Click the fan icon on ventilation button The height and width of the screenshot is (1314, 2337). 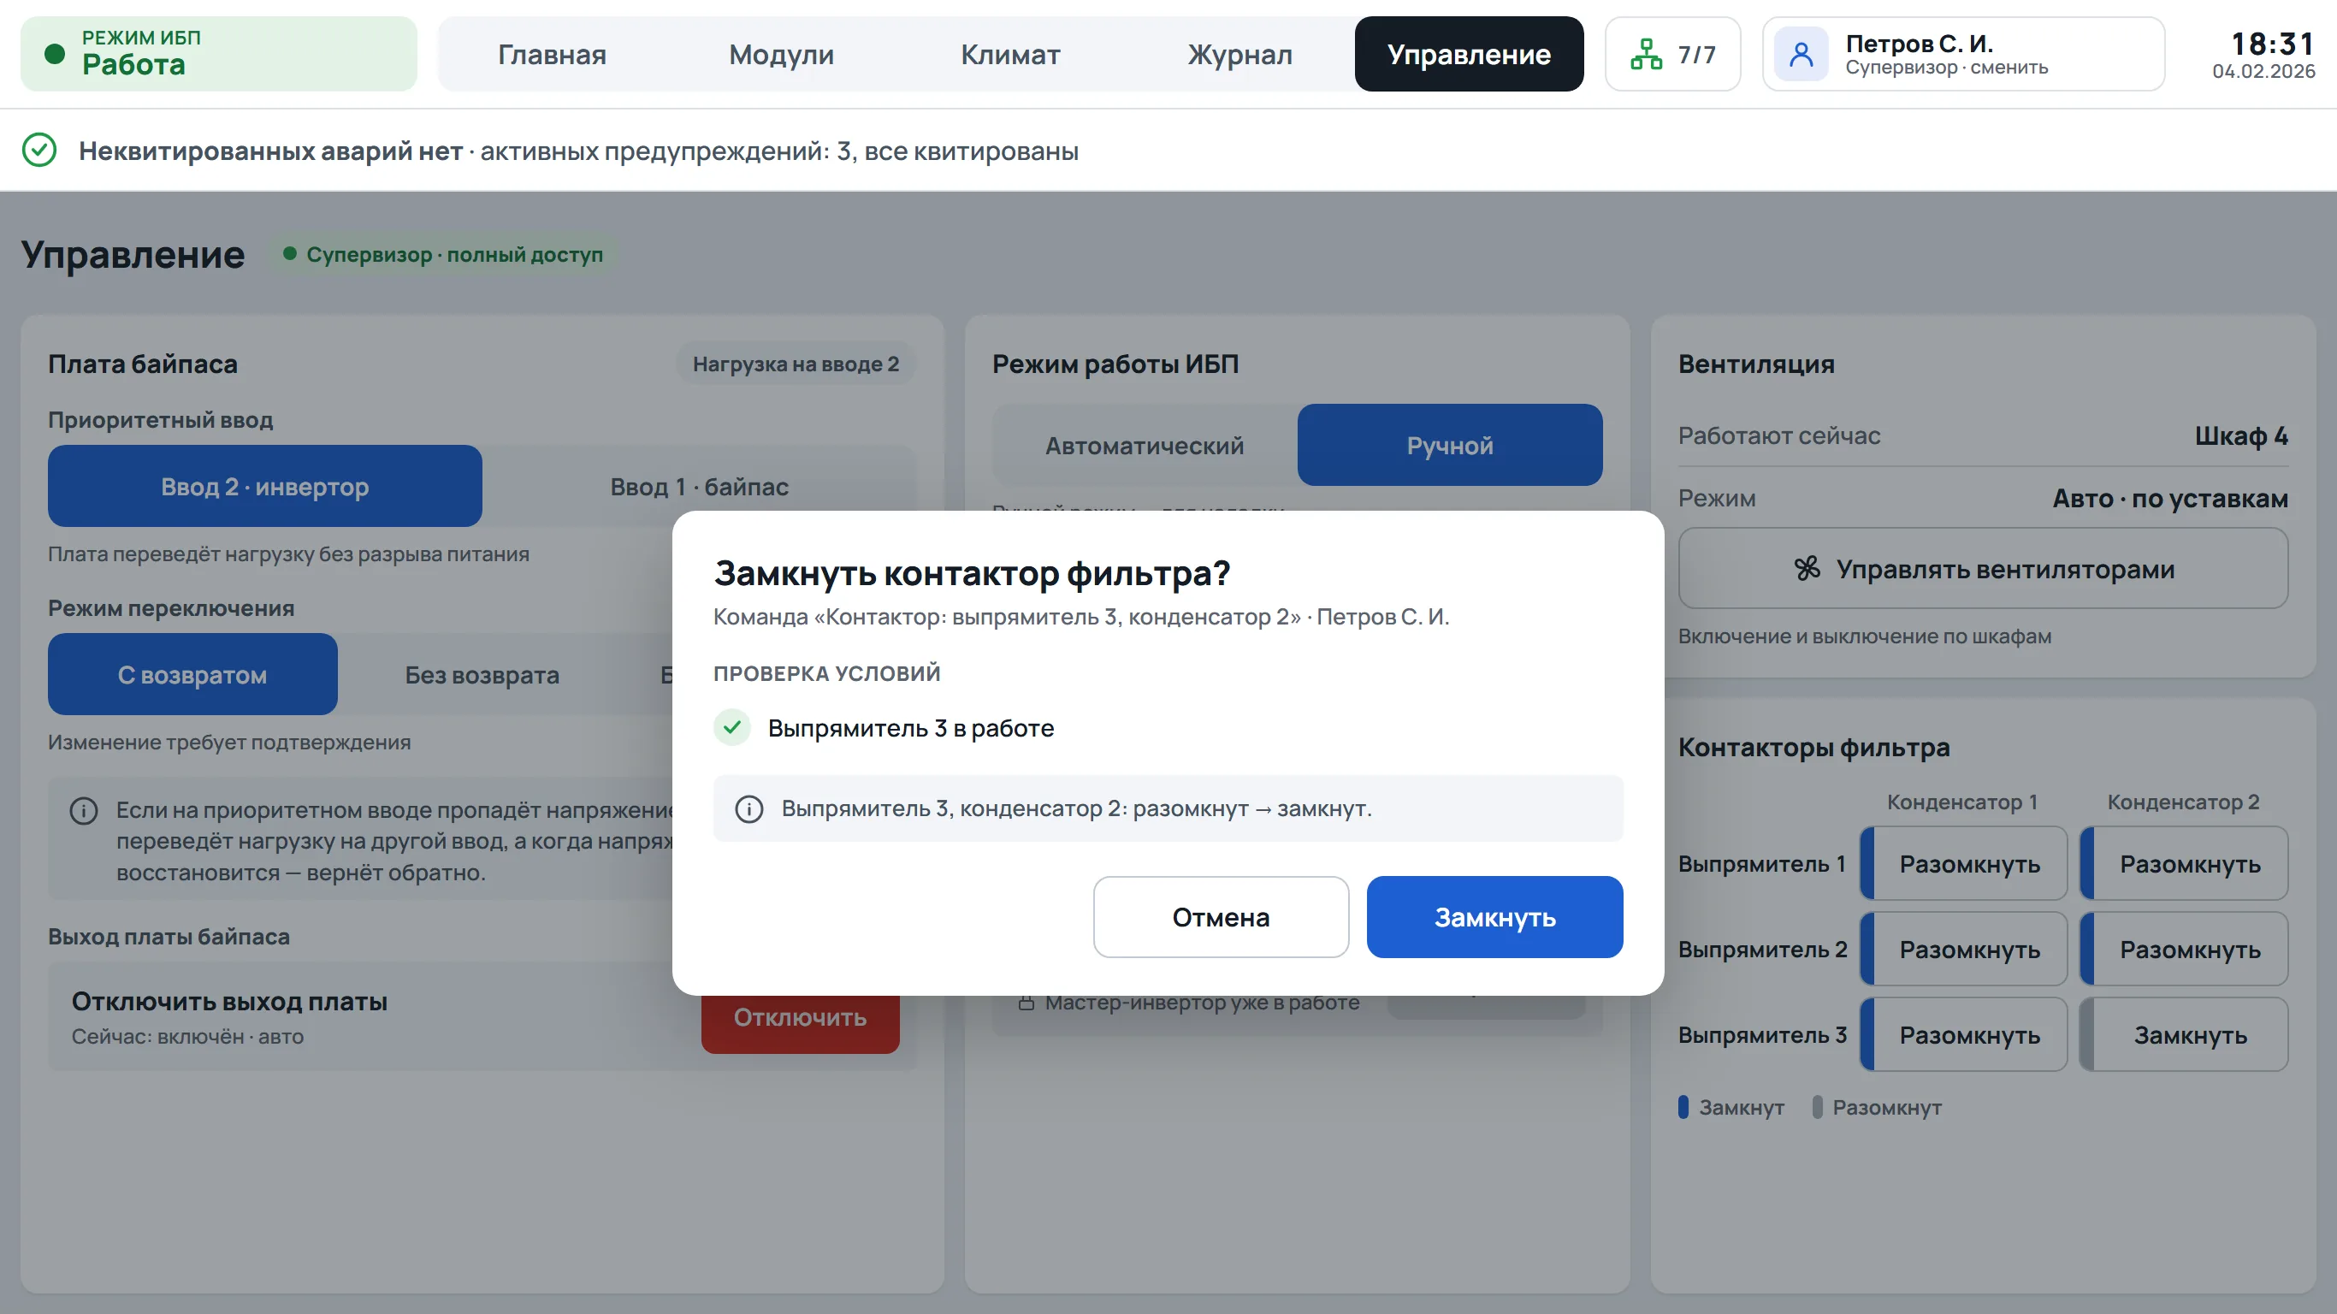1807,569
